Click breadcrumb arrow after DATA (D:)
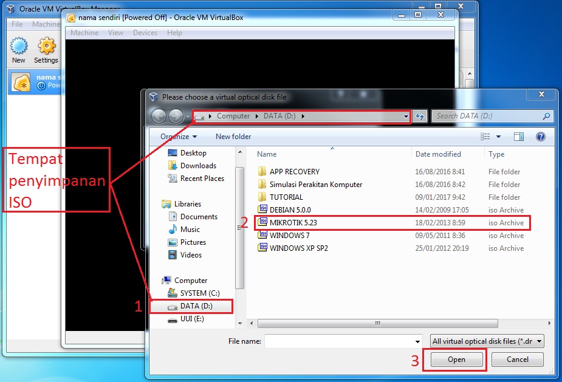Screen dimensions: 562x382 [303, 116]
